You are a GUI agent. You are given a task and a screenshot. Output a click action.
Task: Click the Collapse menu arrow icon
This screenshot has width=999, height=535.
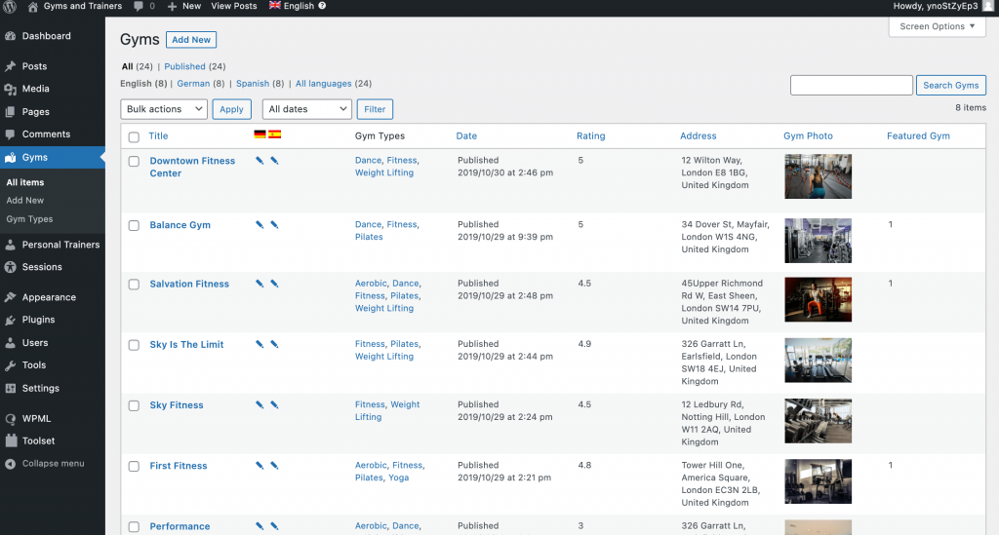(x=10, y=464)
